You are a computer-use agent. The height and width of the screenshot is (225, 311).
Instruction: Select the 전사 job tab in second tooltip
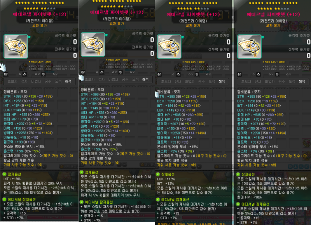point(101,80)
